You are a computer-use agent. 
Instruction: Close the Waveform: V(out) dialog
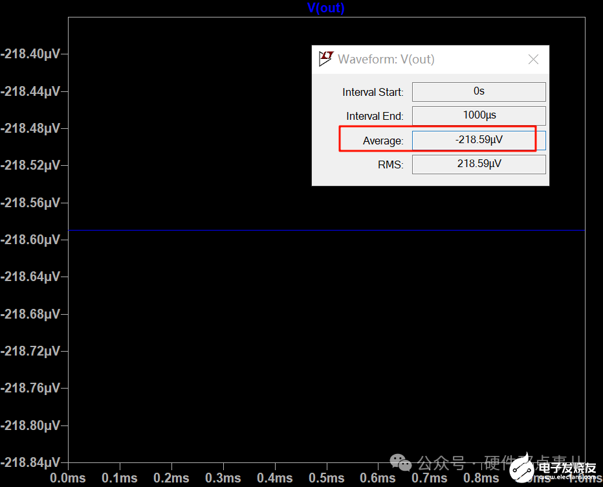tap(533, 60)
